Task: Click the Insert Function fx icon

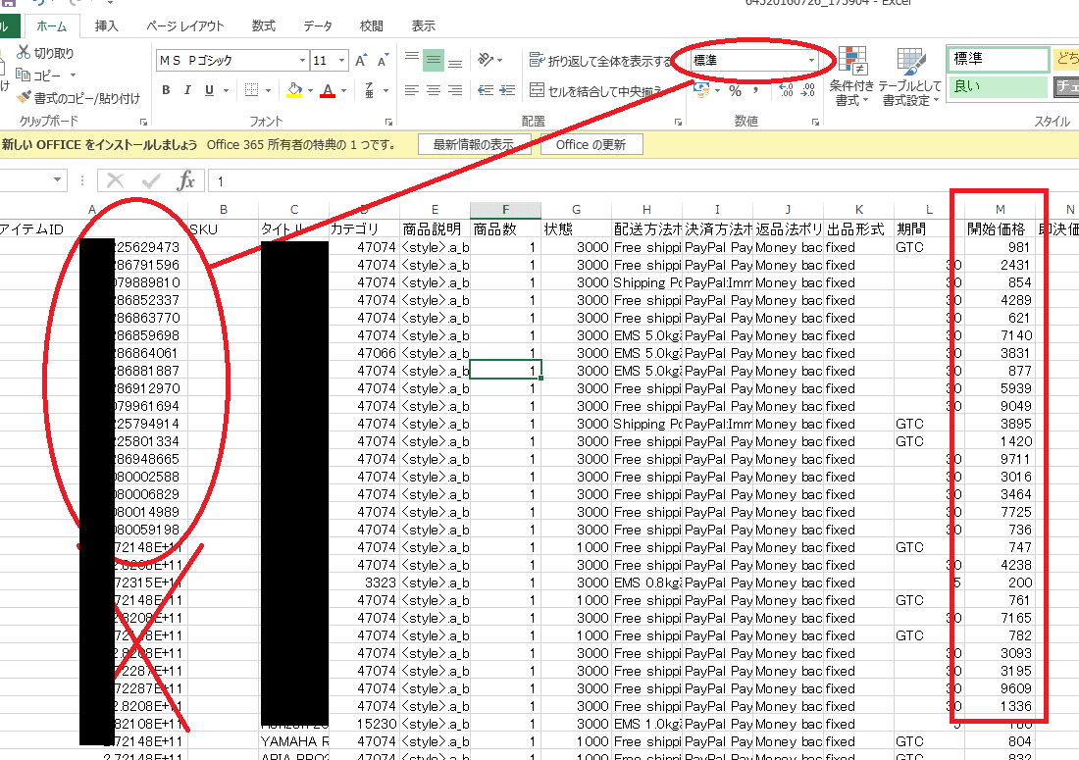Action: [185, 180]
